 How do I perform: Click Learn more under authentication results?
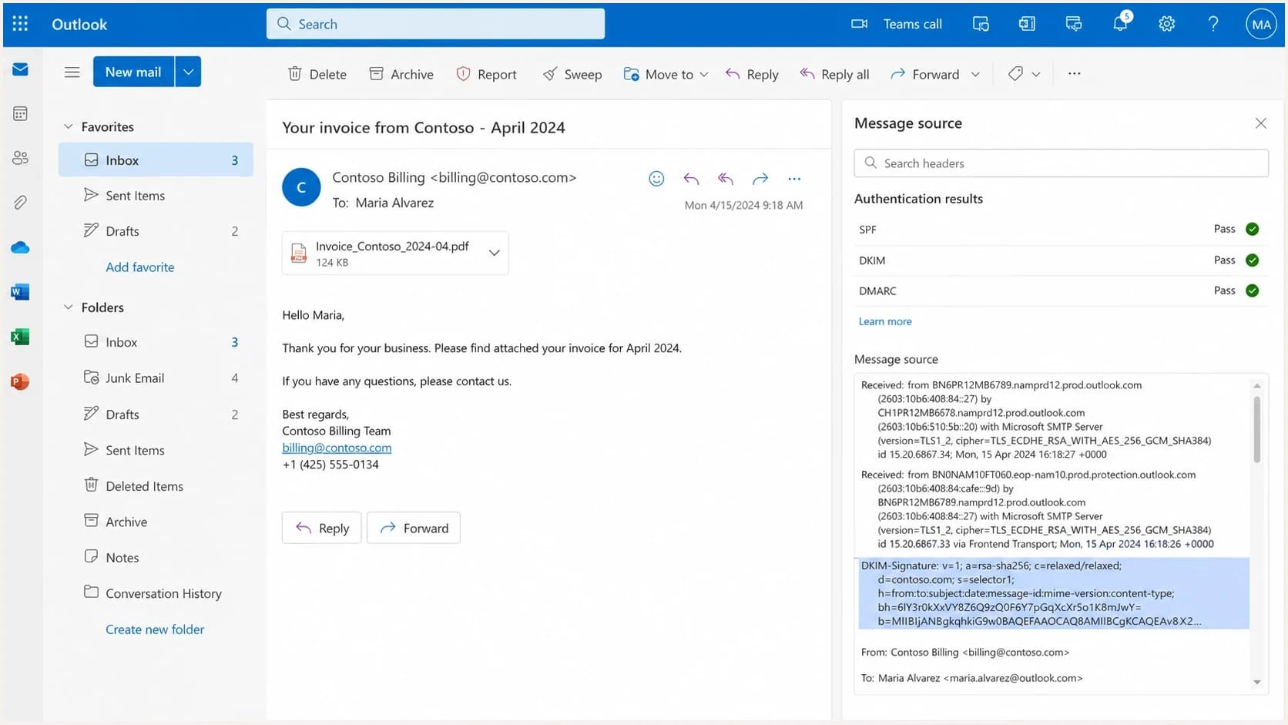(885, 321)
